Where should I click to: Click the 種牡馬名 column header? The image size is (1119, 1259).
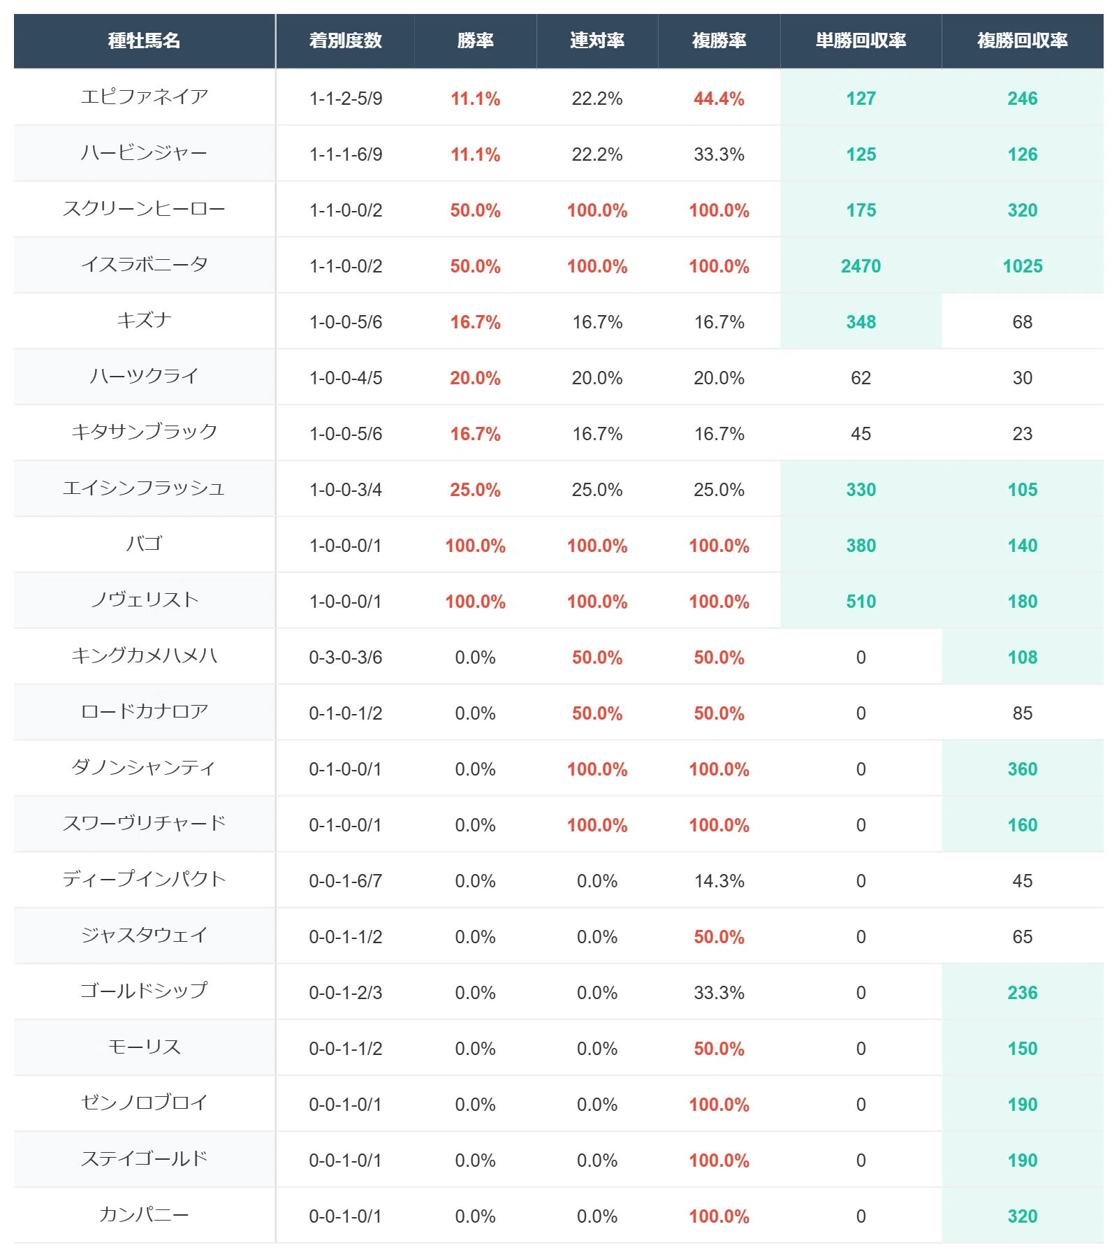[x=144, y=41]
